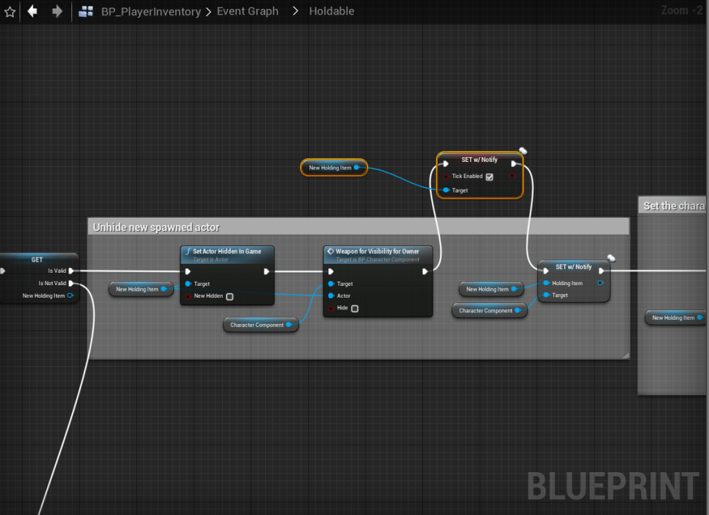
Task: Click Tick Enabled red output pin
Action: click(x=512, y=176)
